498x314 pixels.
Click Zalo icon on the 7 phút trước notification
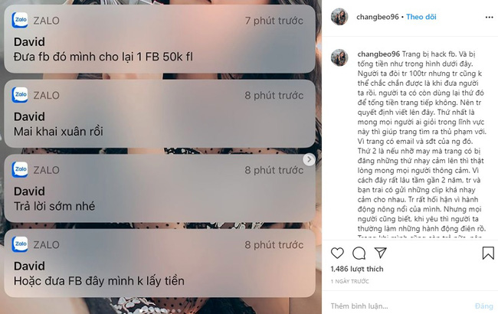tap(20, 20)
